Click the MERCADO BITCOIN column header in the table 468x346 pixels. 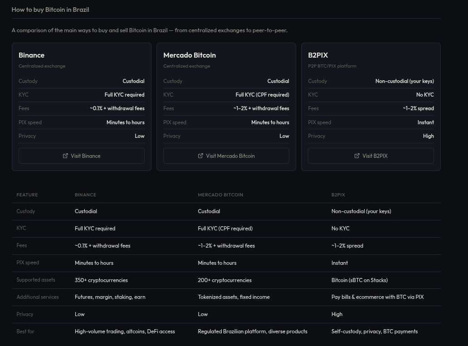click(220, 195)
